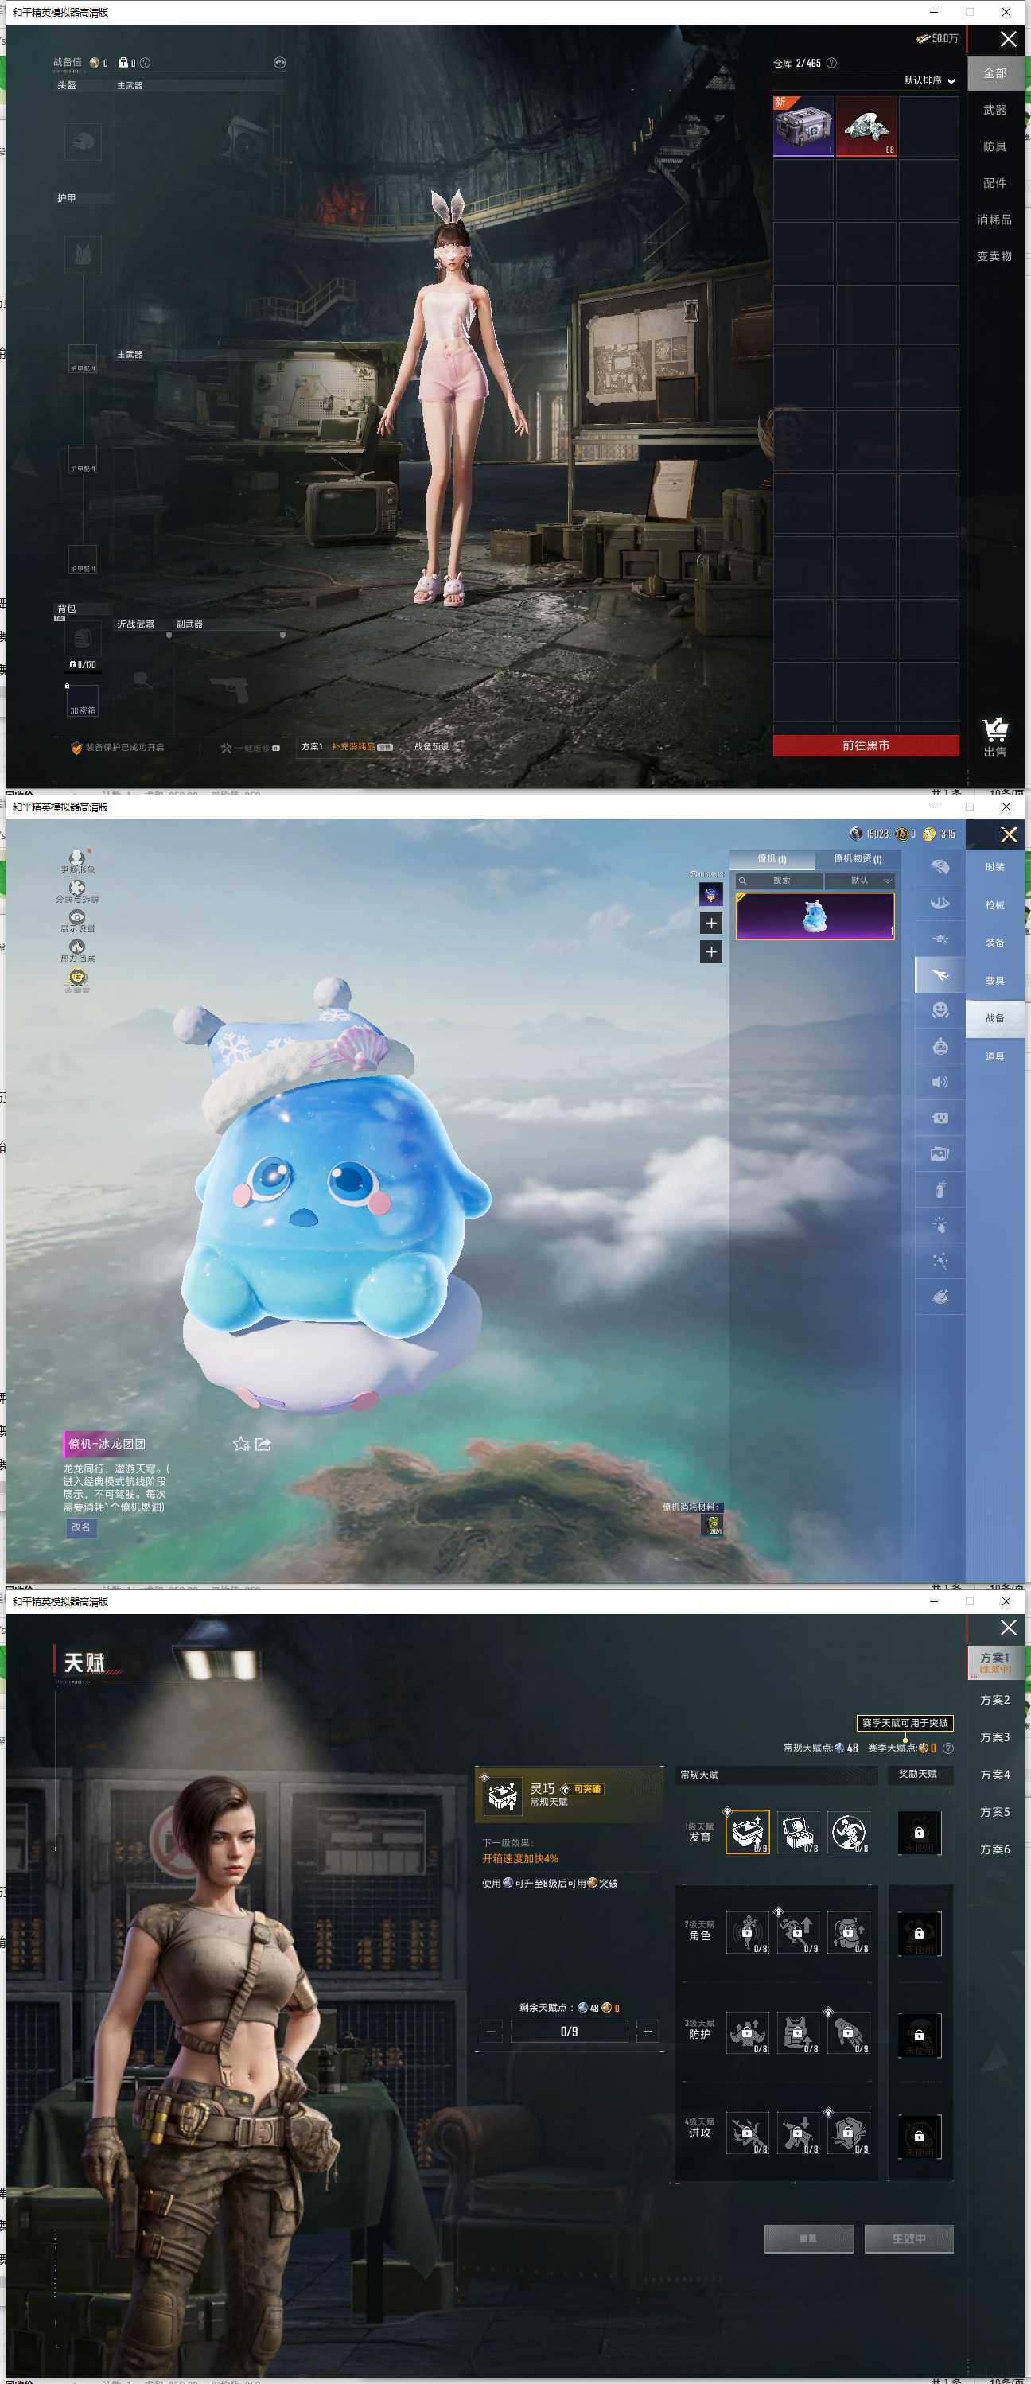This screenshot has height=2384, width=1031.
Task: Open the 默认 filter dropdown
Action: click(860, 880)
